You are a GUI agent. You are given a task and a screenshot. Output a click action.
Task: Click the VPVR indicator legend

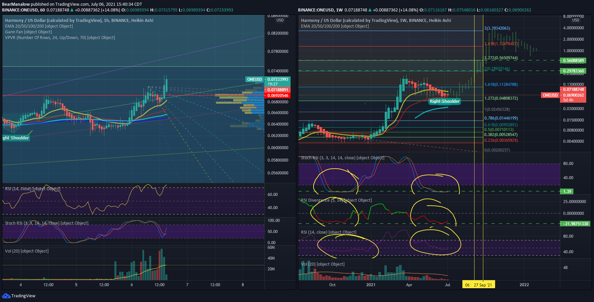(60, 38)
